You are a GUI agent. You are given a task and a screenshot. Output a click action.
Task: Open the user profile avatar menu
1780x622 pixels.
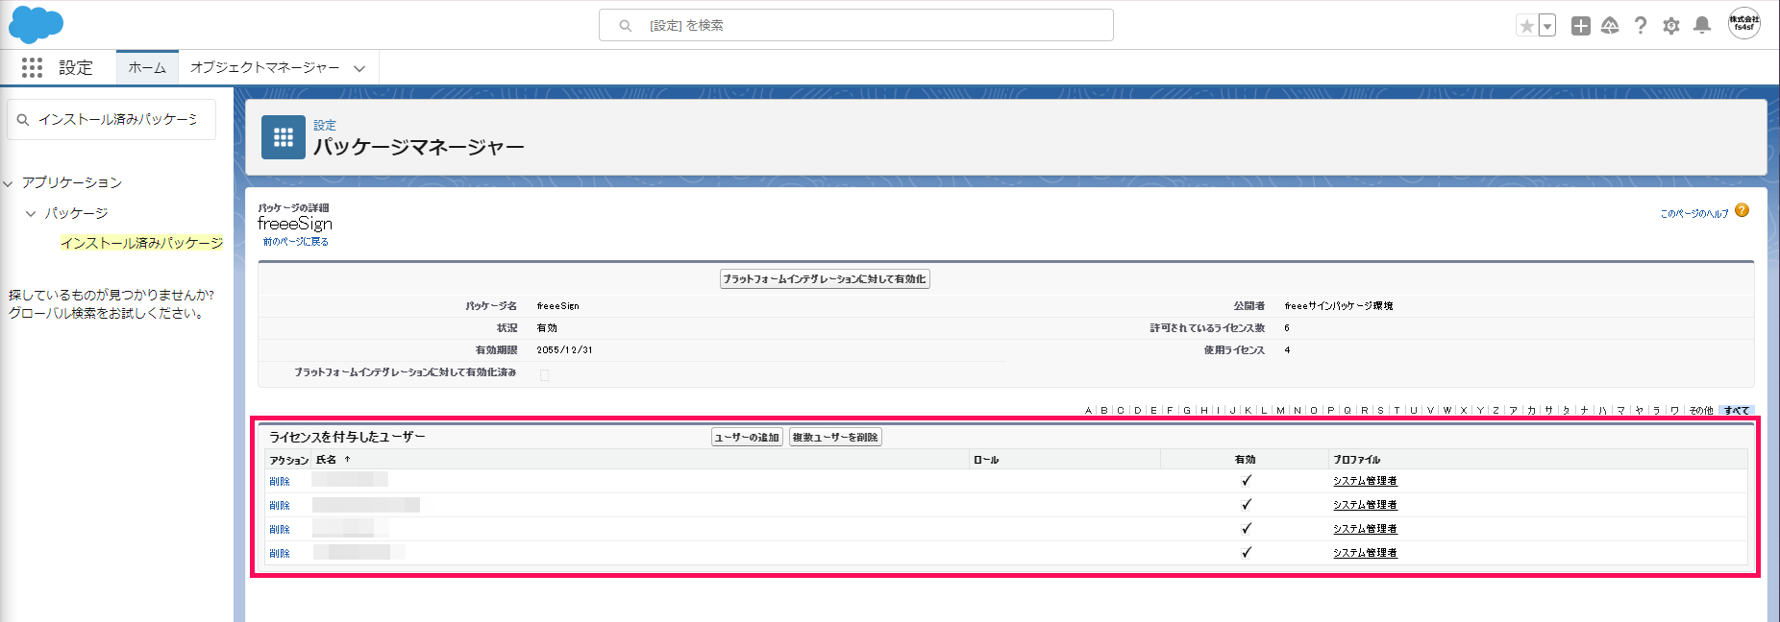point(1744,23)
